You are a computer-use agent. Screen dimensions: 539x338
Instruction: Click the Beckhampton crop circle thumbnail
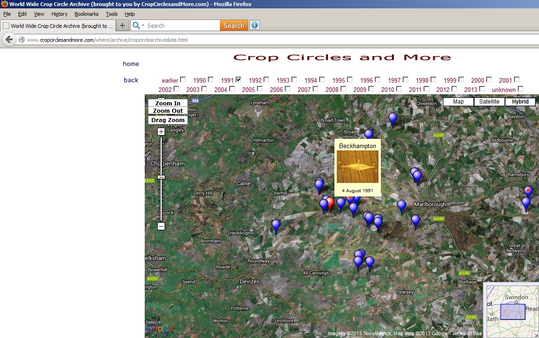pyautogui.click(x=357, y=166)
